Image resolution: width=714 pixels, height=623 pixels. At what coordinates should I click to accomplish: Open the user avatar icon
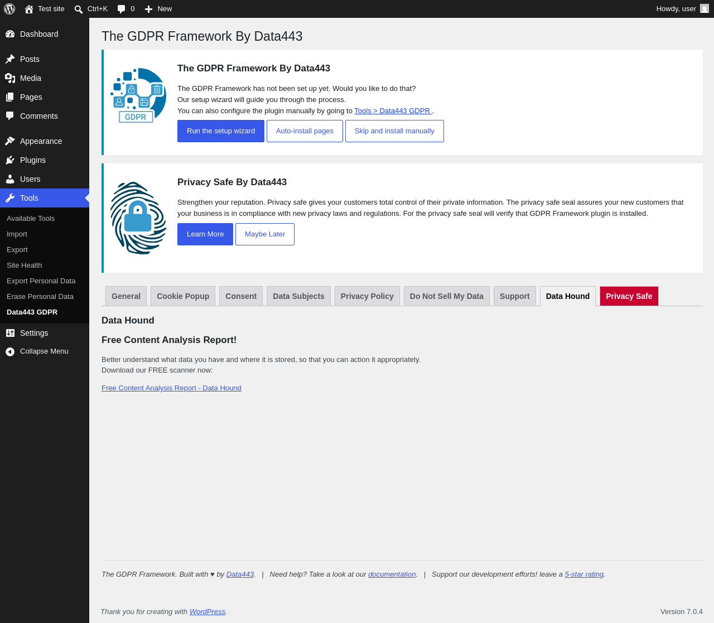705,9
